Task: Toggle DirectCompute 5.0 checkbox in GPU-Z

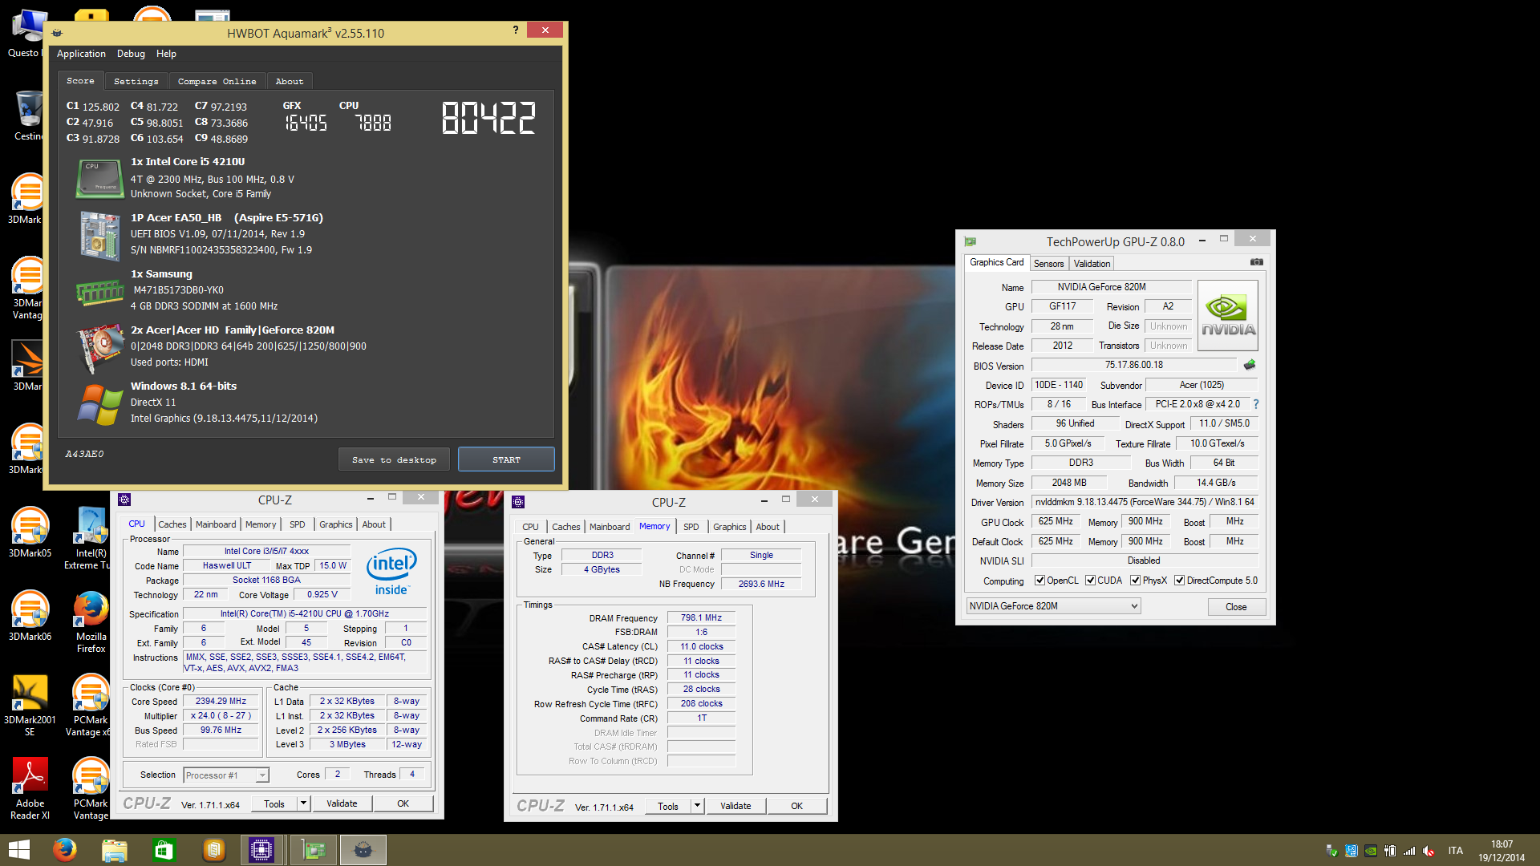Action: click(x=1179, y=581)
